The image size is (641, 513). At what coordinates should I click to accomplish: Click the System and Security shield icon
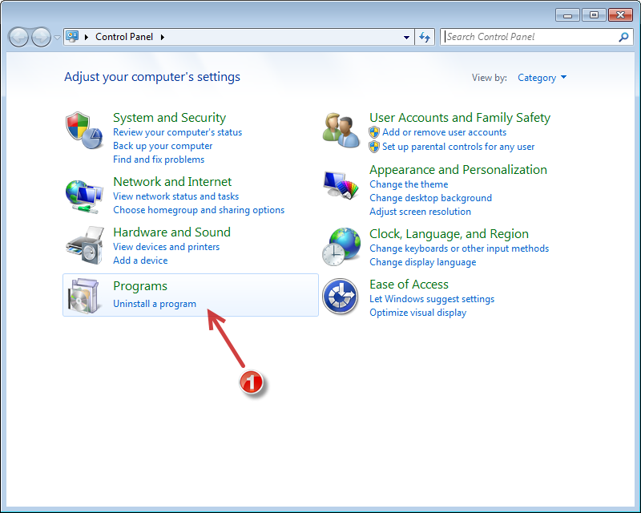[84, 130]
